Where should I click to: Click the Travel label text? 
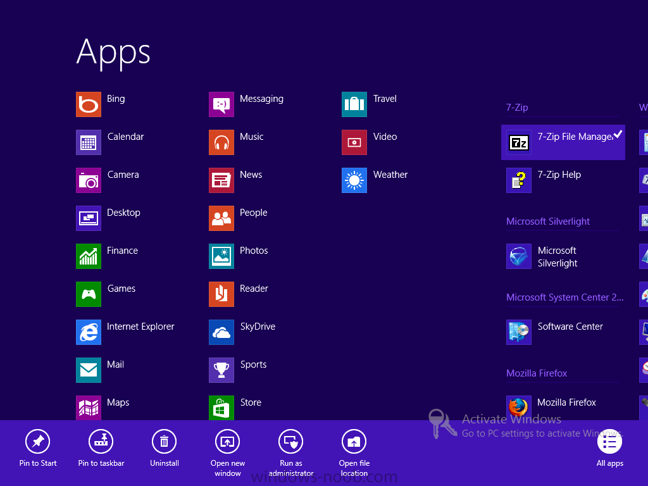(x=385, y=99)
